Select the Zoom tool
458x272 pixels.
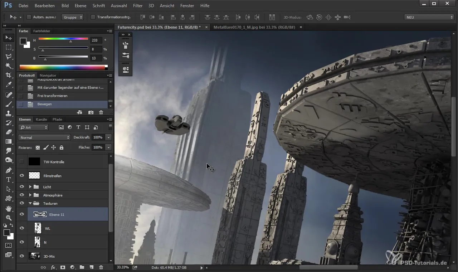[9, 218]
